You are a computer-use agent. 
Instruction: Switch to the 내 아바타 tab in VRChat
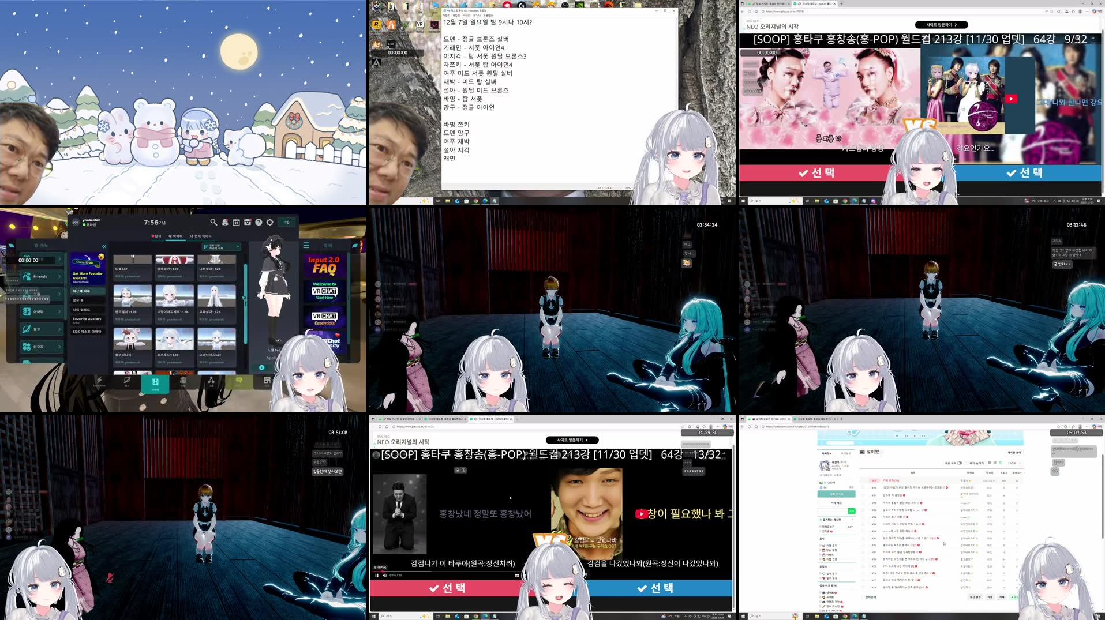tap(177, 236)
